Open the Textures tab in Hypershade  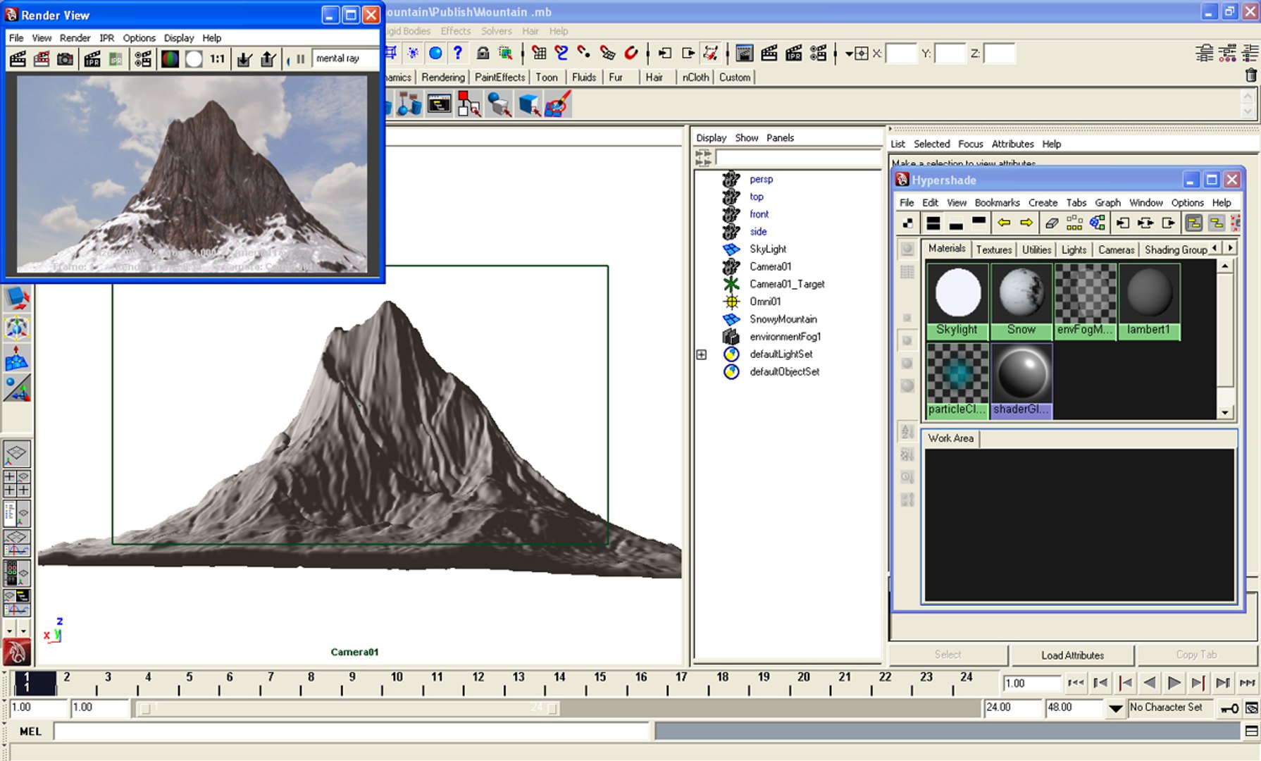pos(993,249)
